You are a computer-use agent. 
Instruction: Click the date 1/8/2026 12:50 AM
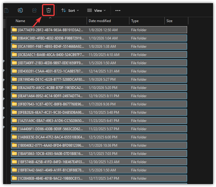[x=103, y=30]
